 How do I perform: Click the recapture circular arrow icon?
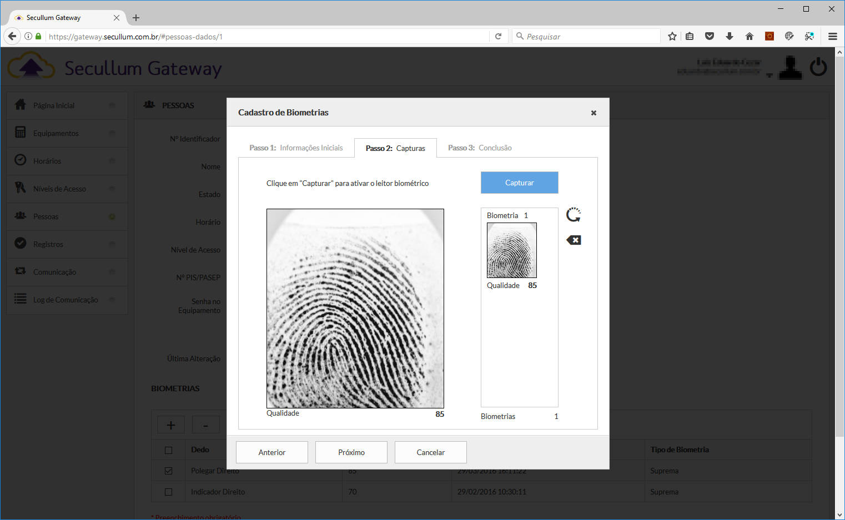click(574, 215)
